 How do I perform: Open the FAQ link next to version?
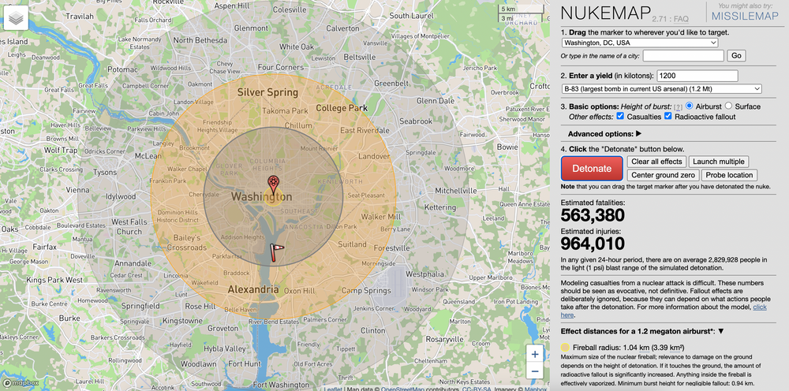tap(681, 19)
